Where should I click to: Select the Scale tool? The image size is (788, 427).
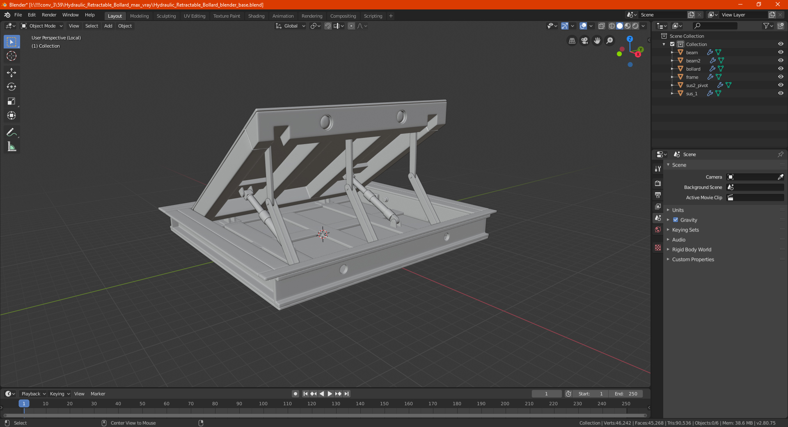click(11, 101)
